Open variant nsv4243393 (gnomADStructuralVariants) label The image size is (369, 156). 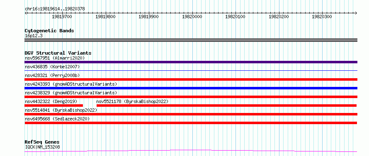tap(71, 84)
